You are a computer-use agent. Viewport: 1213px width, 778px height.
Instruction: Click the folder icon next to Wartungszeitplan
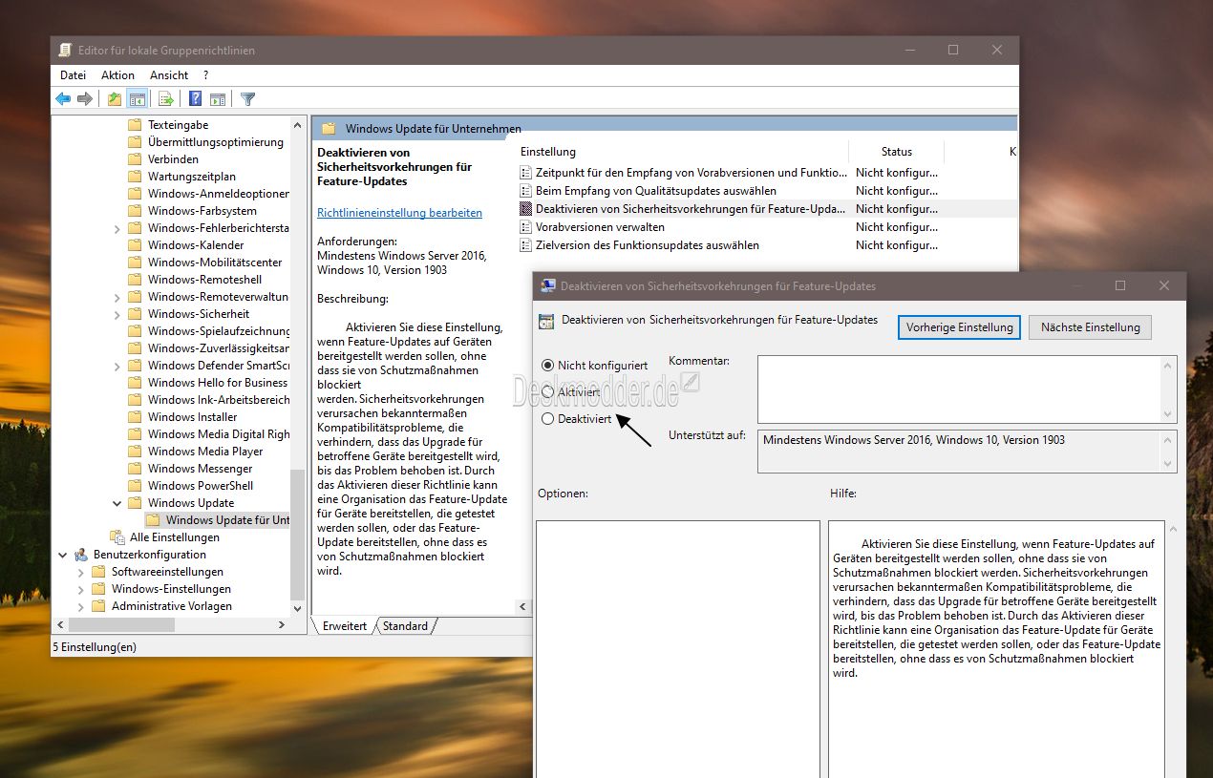click(135, 177)
